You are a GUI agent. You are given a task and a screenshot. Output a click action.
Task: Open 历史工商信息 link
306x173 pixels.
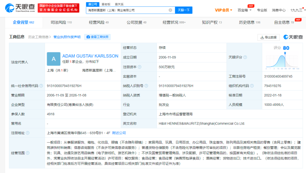click(x=39, y=37)
